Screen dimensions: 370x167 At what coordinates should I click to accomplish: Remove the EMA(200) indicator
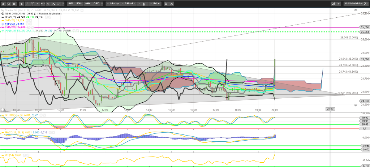click(32, 27)
